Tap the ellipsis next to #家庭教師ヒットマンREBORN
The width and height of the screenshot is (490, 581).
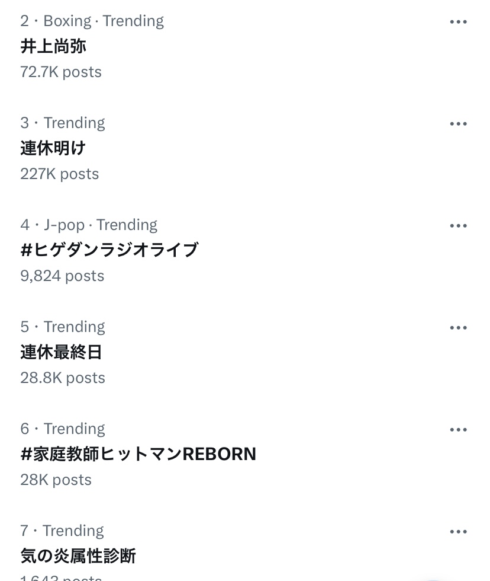coord(458,430)
